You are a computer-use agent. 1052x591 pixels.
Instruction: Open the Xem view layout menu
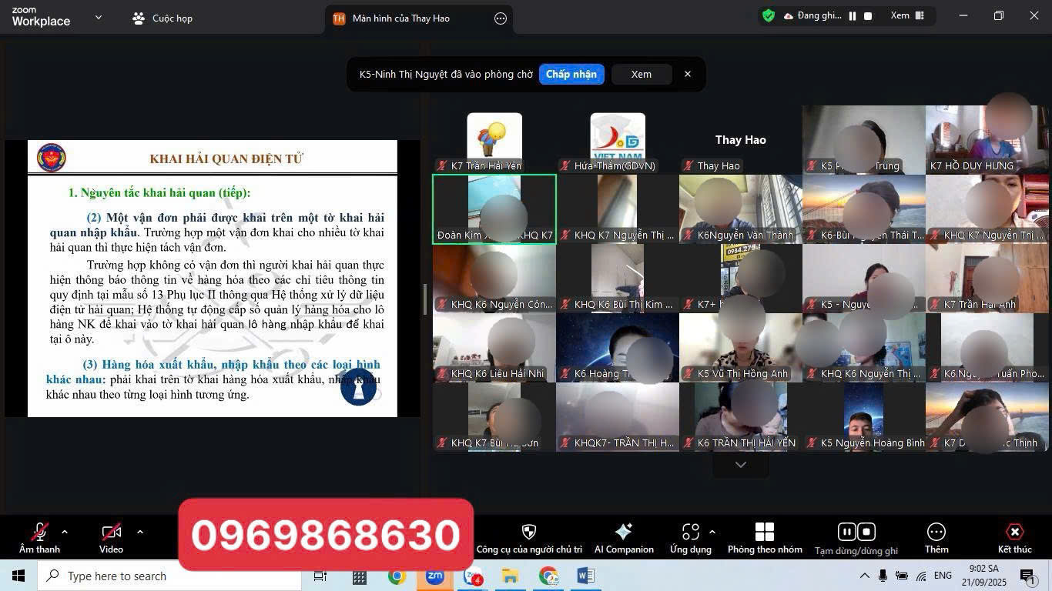pyautogui.click(x=907, y=15)
